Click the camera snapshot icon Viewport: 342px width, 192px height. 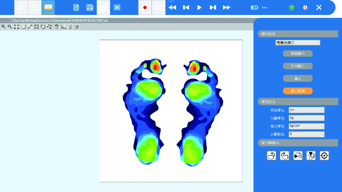(x=158, y=8)
